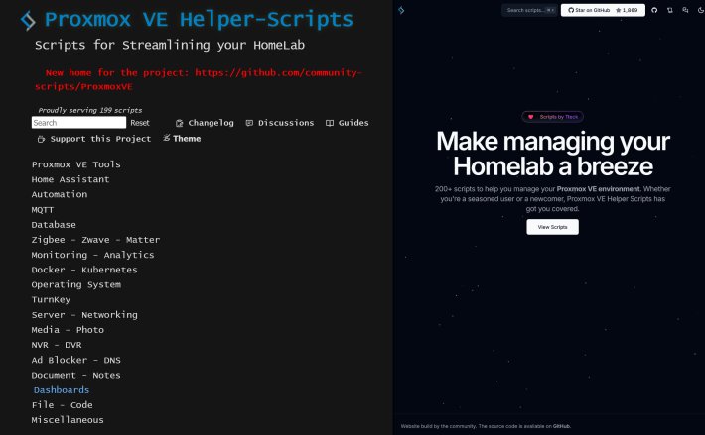Expand Docker - Kubernetes category

point(84,270)
